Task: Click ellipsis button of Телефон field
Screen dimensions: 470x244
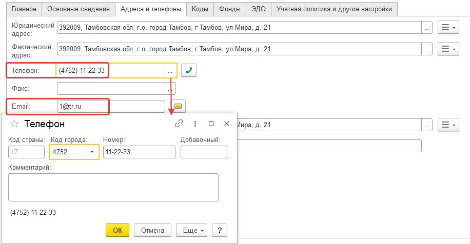Action: [x=170, y=71]
